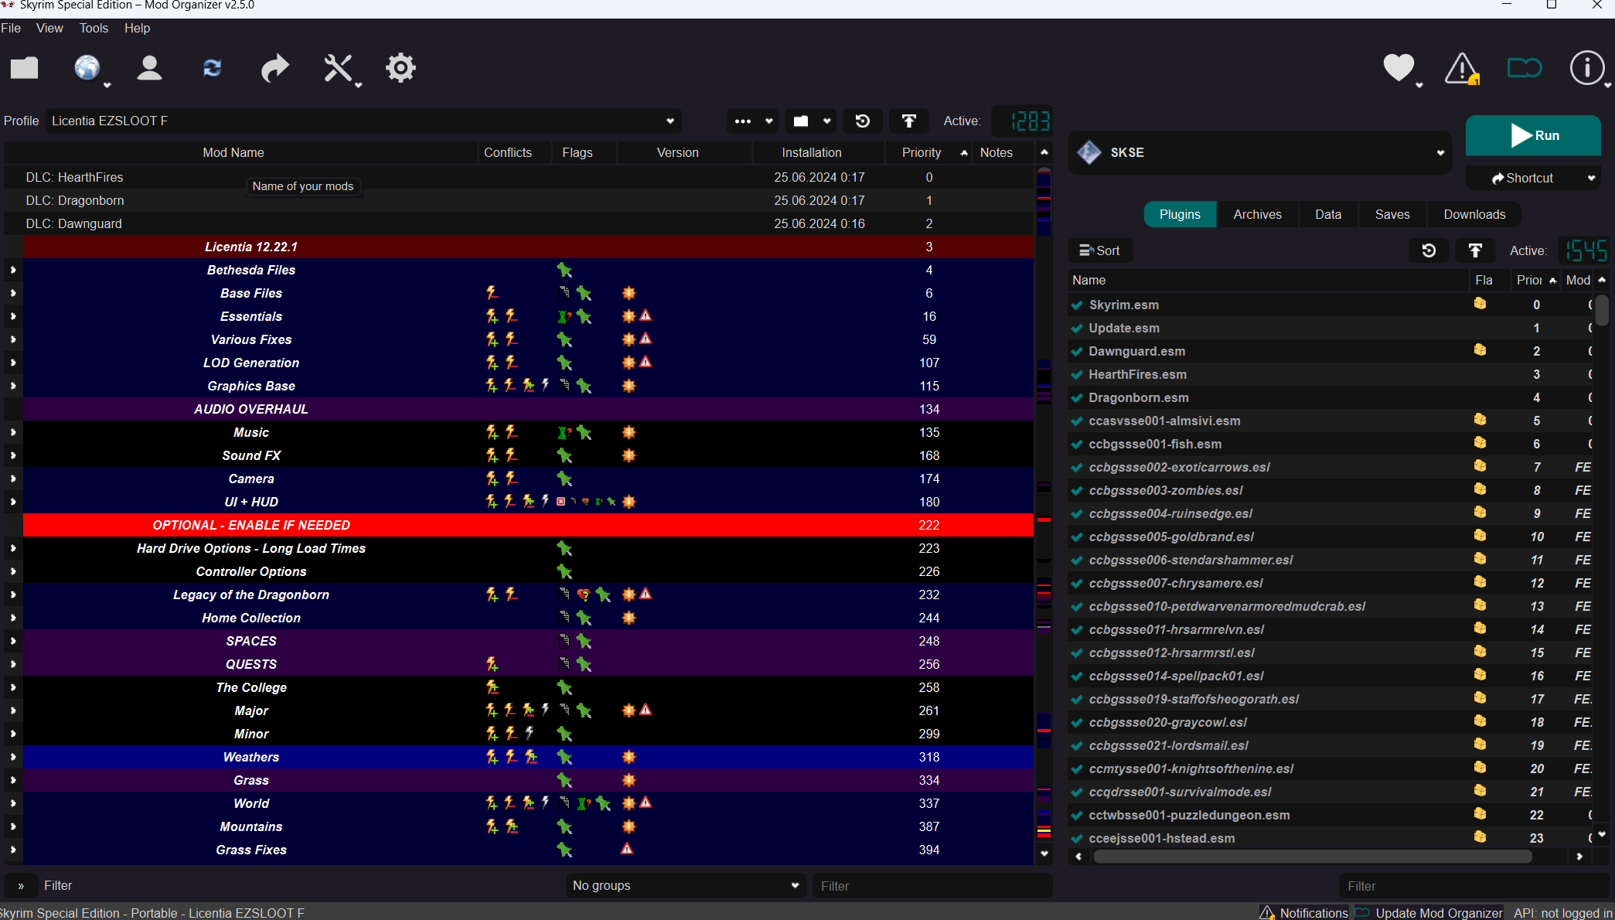Open the Profile dropdown Licentia EZSLOOT F
The image size is (1615, 920).
pyautogui.click(x=362, y=121)
